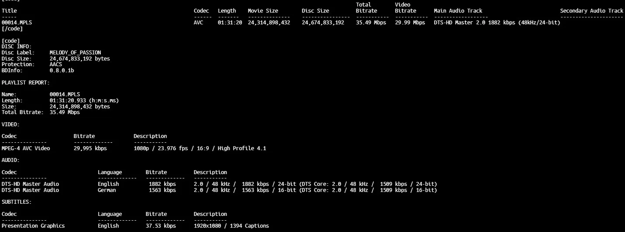
Task: Click the BDInfo version 0.8.0.1b
Action: click(62, 71)
